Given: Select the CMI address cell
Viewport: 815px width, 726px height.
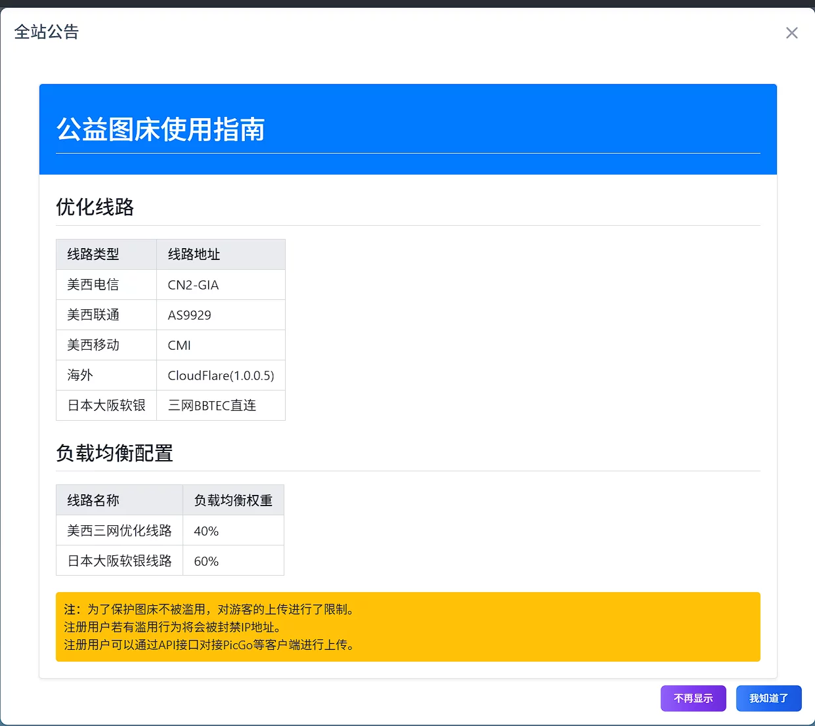Looking at the screenshot, I should click(x=179, y=345).
